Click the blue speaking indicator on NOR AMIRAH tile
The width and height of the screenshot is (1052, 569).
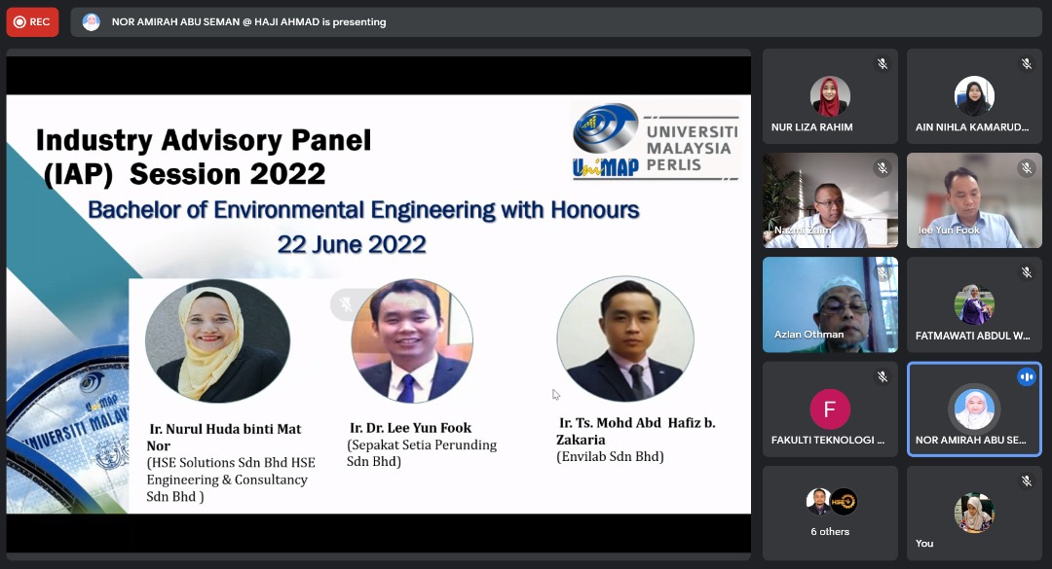(1026, 376)
